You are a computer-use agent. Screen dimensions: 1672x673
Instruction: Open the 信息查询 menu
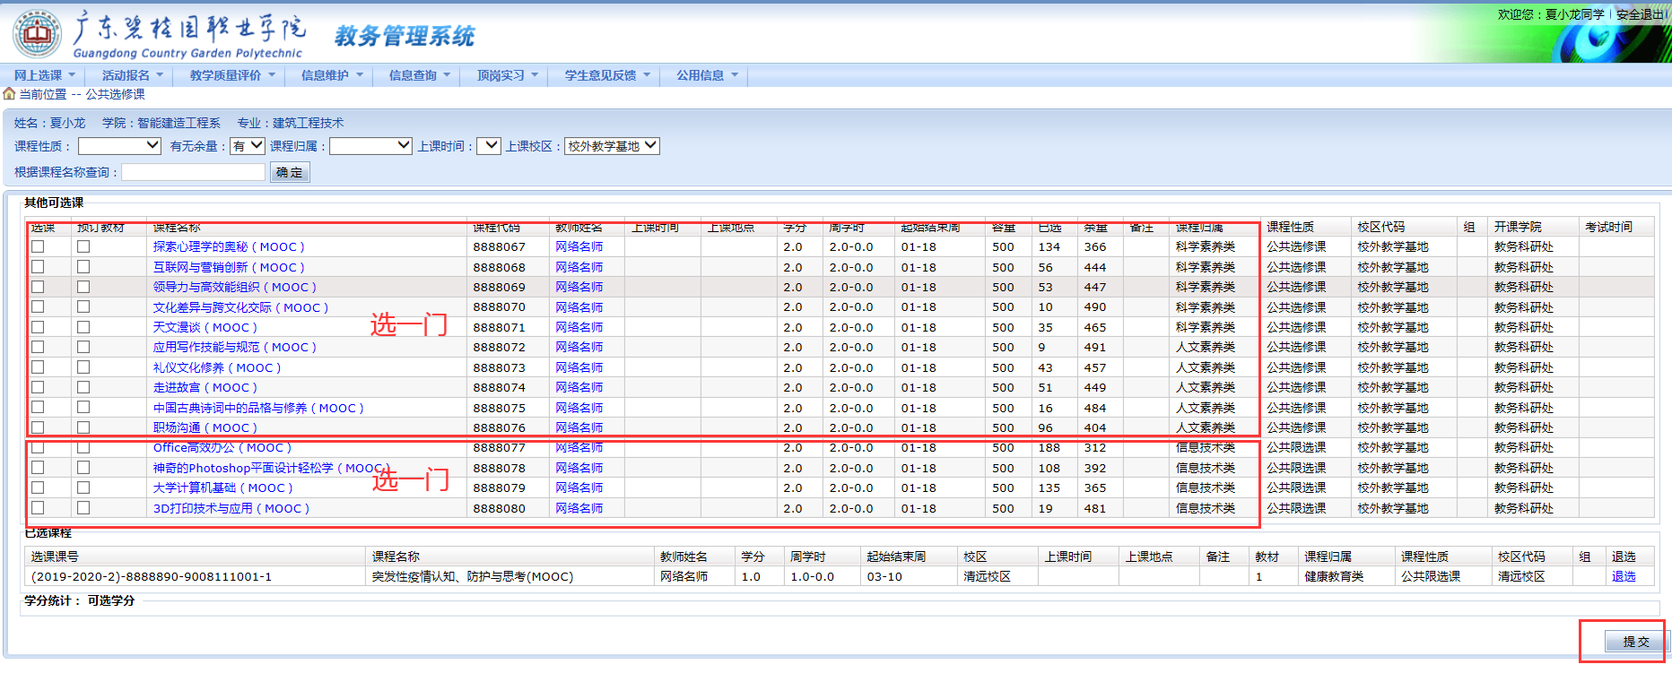tap(420, 75)
